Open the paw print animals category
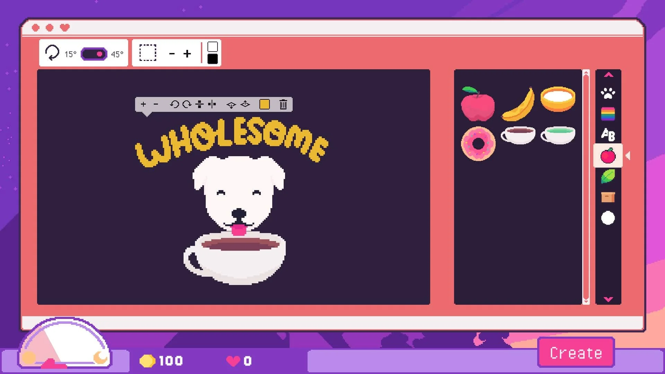Screen dimensions: 665x374 click(608, 93)
